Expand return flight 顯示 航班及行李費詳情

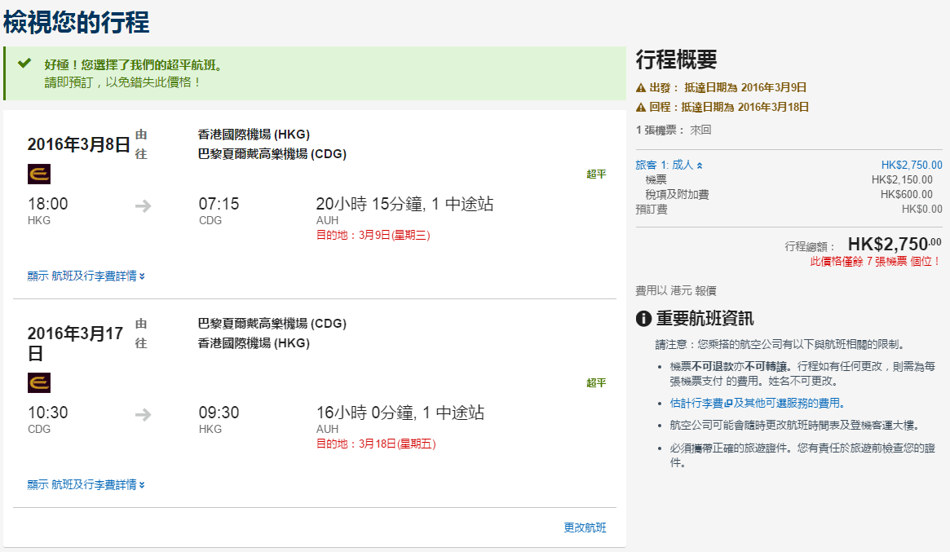pos(86,485)
